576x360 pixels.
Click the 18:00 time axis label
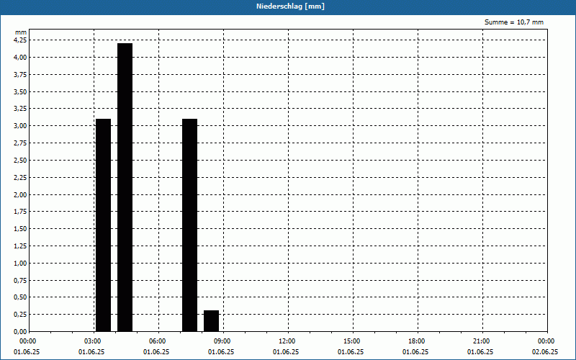tap(417, 341)
